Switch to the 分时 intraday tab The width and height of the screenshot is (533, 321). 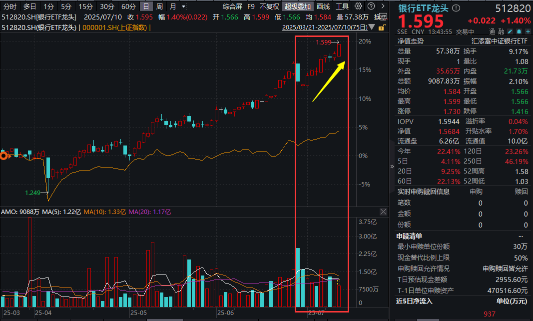[9, 6]
